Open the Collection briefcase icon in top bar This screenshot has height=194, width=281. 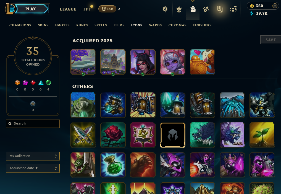click(x=193, y=9)
